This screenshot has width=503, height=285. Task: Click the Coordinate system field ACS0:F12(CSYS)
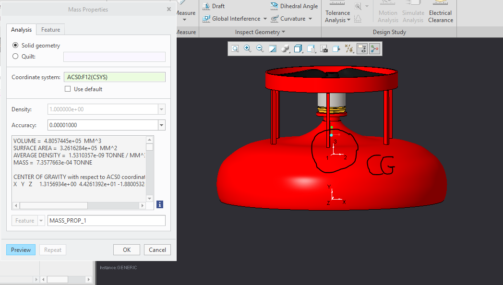tap(115, 77)
